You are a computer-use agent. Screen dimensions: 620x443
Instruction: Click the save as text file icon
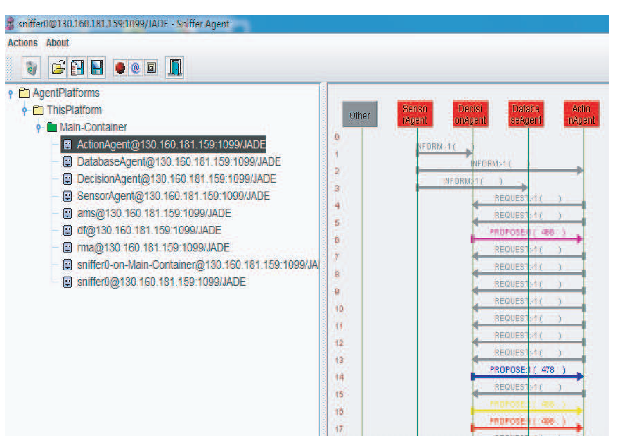point(77,68)
